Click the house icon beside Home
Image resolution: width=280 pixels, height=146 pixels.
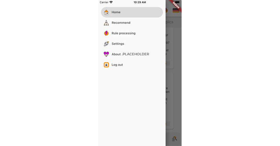click(x=106, y=12)
